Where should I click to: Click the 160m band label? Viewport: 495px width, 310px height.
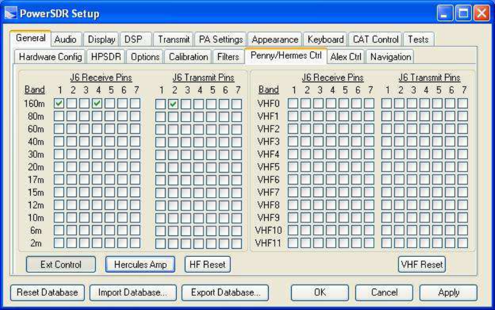[34, 104]
